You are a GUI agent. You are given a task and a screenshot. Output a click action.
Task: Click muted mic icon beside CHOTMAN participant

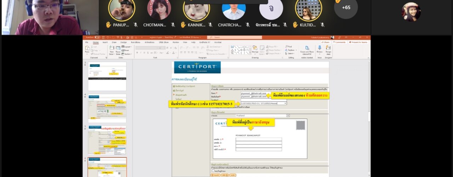pyautogui.click(x=173, y=25)
